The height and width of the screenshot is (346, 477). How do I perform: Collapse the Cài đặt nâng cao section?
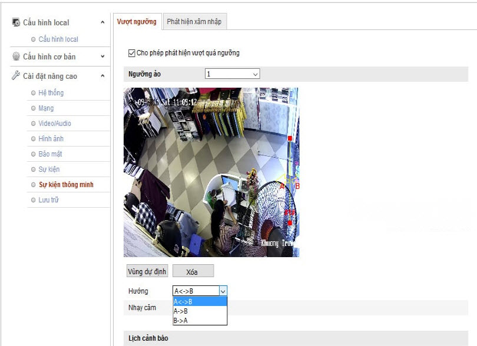coord(102,76)
